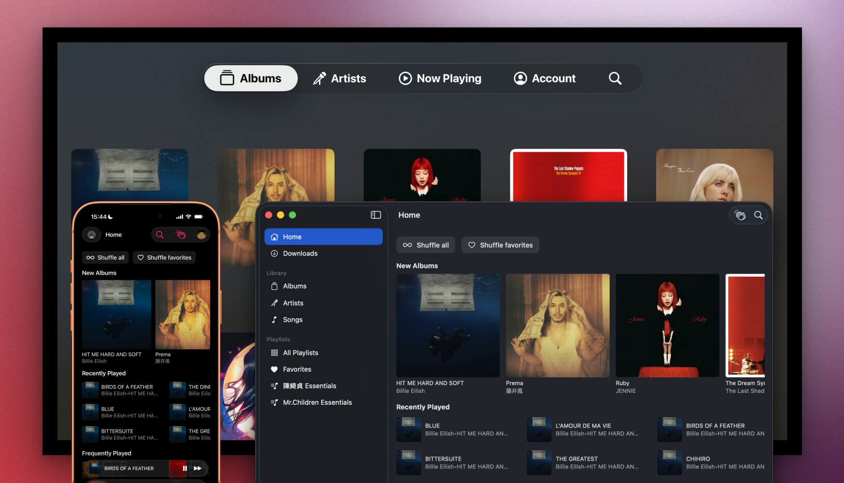The height and width of the screenshot is (483, 844).
Task: Open Downloads in the Mac sidebar
Action: click(x=300, y=253)
